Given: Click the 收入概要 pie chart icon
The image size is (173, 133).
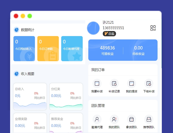Looking at the screenshot, I should tap(17, 74).
